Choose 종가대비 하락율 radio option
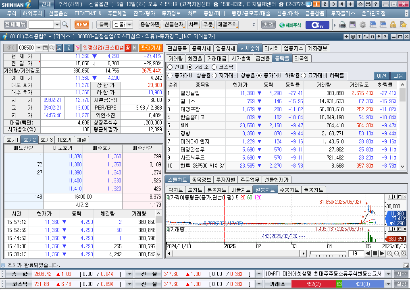Image resolution: width=410 pixels, height=290 pixels. pos(259,75)
